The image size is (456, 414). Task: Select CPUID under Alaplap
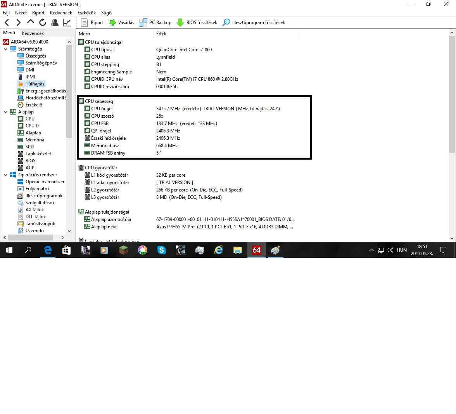pos(32,126)
